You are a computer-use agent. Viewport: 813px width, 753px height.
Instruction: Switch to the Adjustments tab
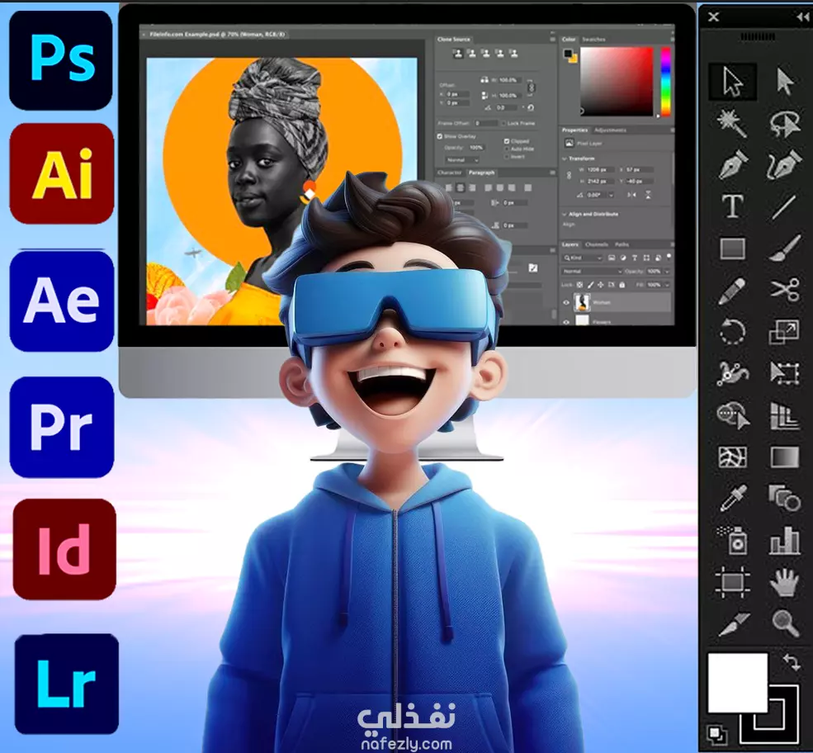pyautogui.click(x=610, y=130)
